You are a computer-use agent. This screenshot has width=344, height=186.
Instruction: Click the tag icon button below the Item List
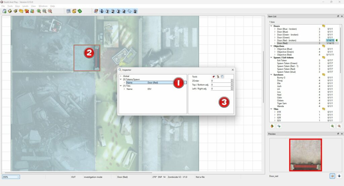pos(279,126)
